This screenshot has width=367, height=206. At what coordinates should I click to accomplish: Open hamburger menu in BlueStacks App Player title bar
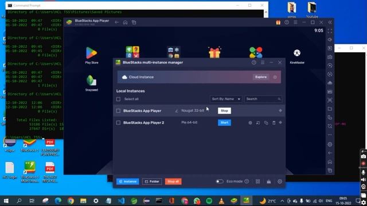tap(295, 22)
